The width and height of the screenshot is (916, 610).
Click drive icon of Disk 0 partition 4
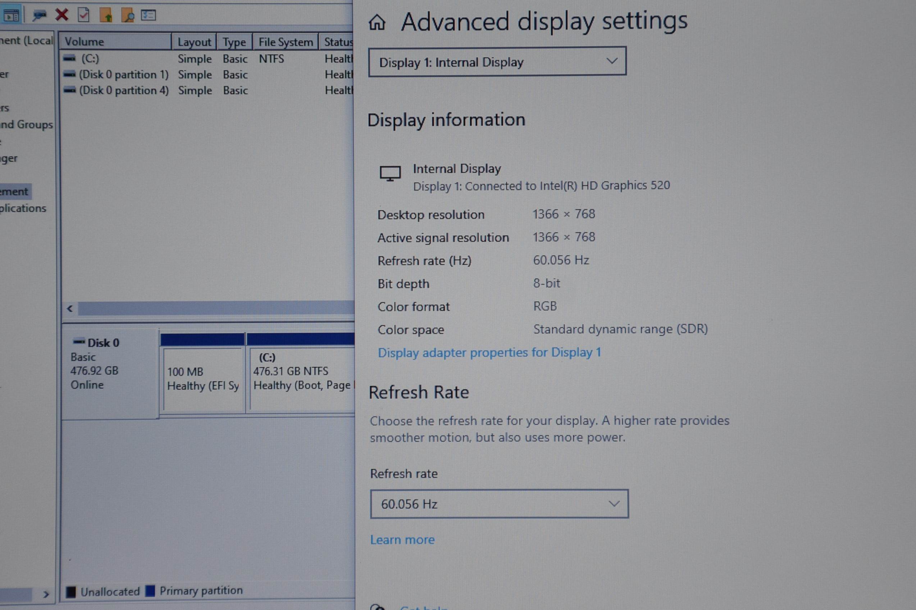point(70,90)
